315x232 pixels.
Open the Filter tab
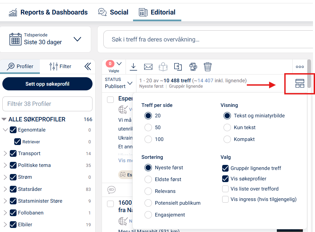tap(60, 66)
